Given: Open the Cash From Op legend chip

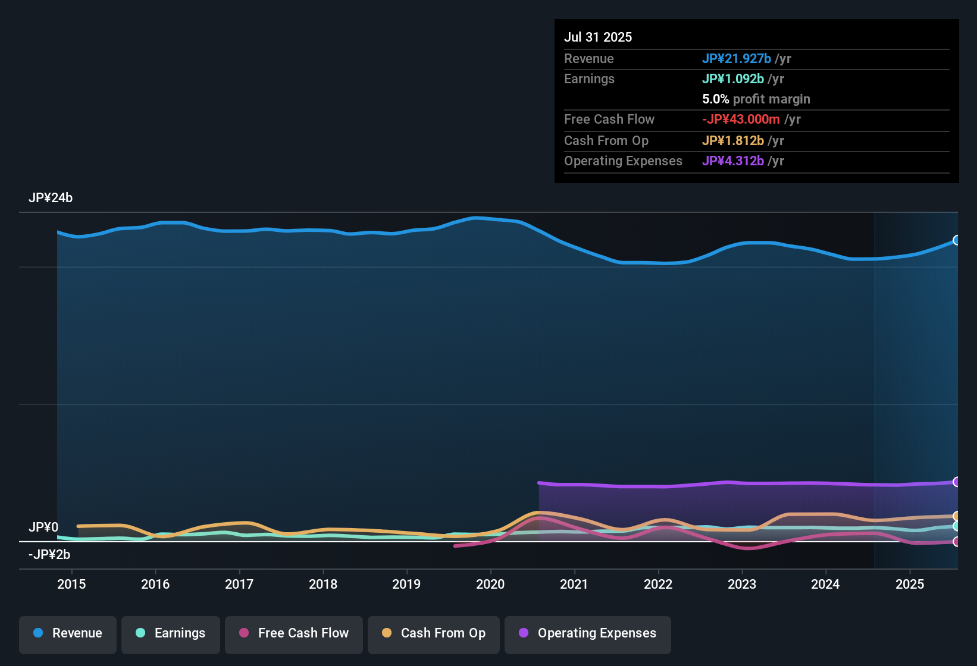Looking at the screenshot, I should [x=433, y=634].
